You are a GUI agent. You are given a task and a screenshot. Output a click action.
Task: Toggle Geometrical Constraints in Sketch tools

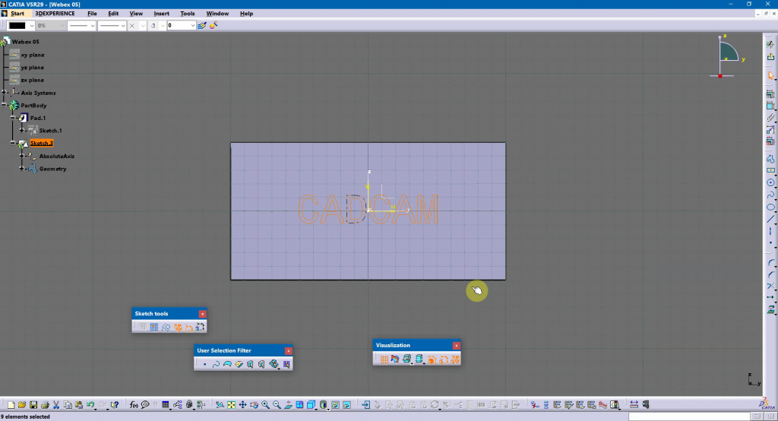(177, 328)
